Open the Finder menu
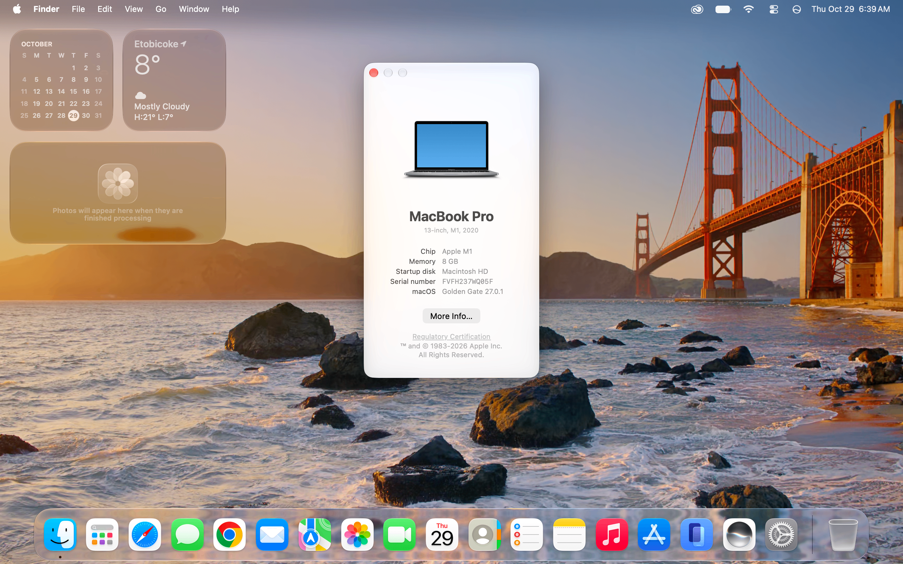The image size is (903, 564). (x=46, y=9)
